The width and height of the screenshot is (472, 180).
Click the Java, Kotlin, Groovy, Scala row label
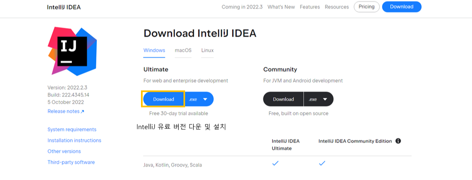click(173, 165)
